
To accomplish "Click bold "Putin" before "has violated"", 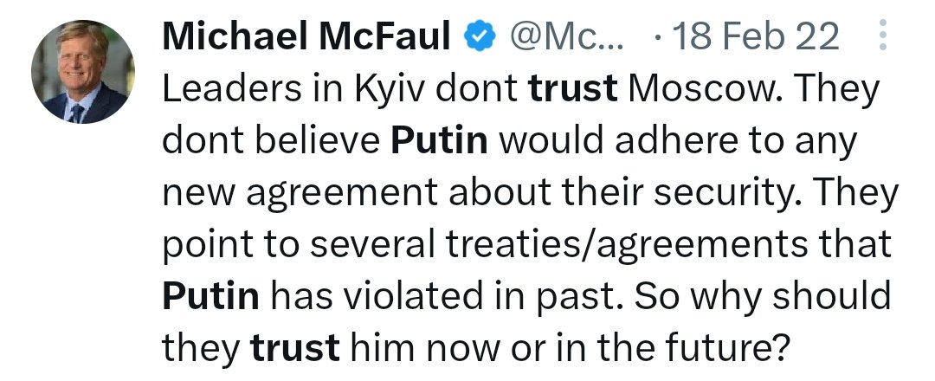I will point(210,298).
